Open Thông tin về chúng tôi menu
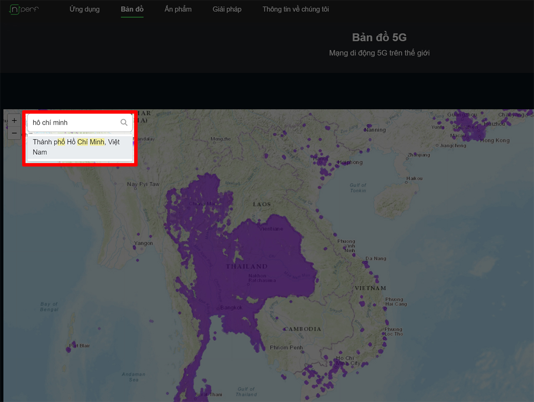The image size is (534, 402). 295,9
